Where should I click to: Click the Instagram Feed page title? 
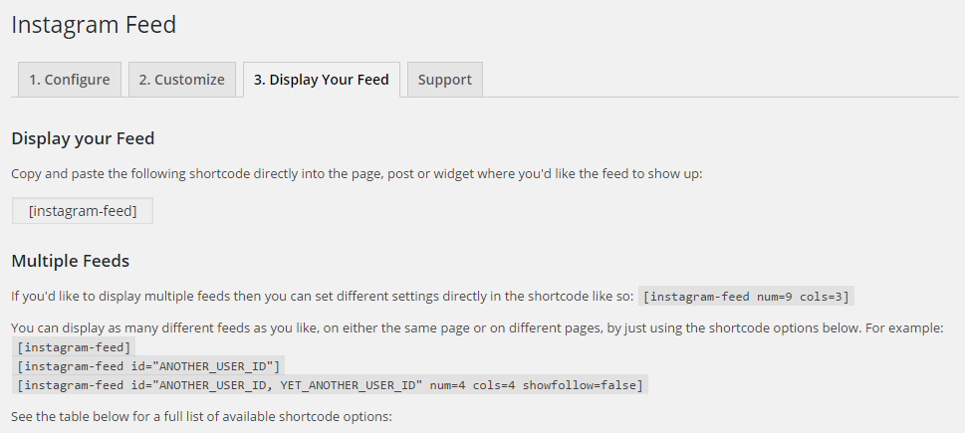(94, 25)
